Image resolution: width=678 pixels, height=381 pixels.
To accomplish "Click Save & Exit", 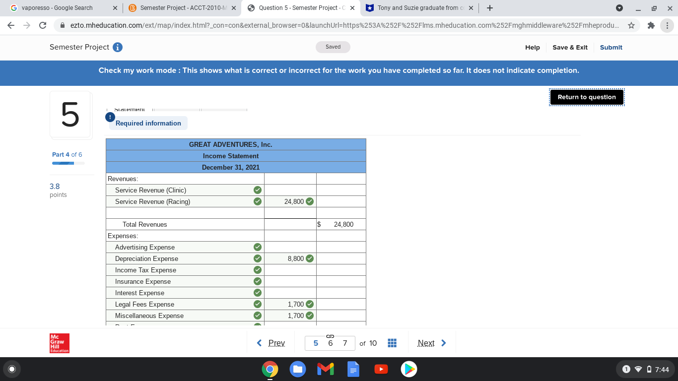I will pos(570,47).
